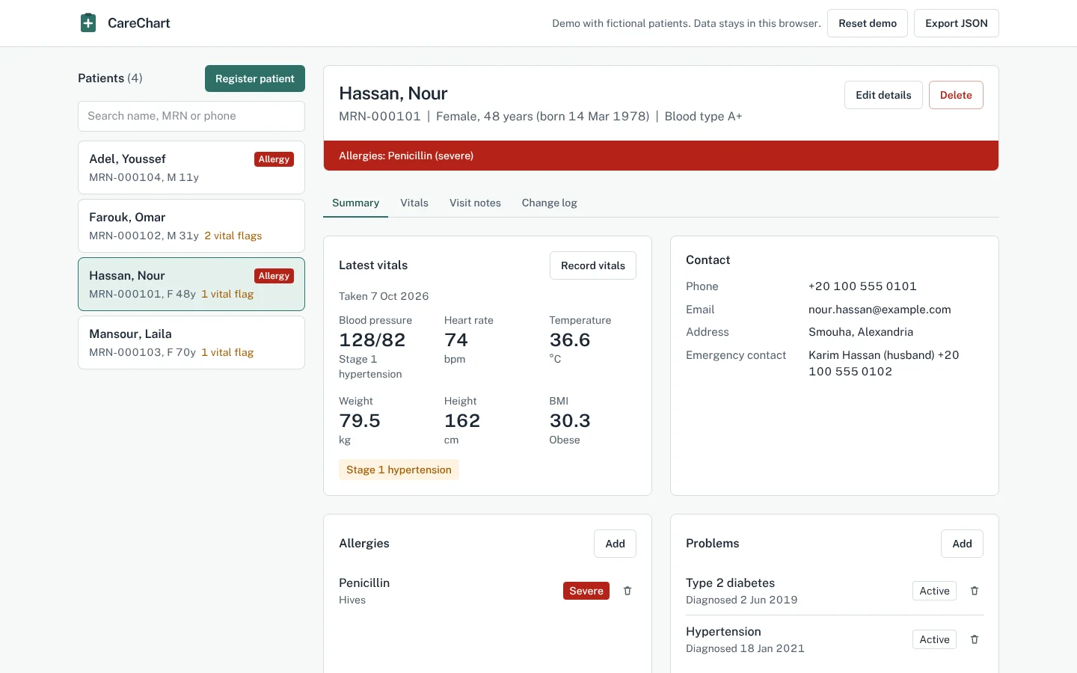Click the temperature value 36.6
1077x673 pixels.
(570, 339)
